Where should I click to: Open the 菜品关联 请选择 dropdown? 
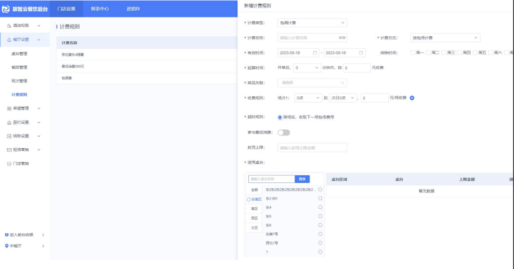point(312,83)
